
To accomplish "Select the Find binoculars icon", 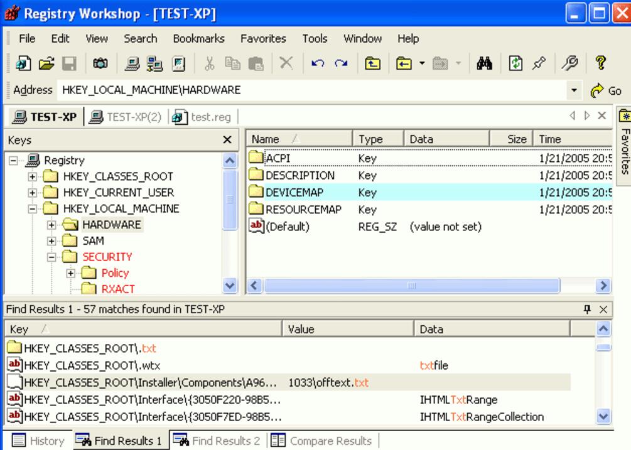I will pyautogui.click(x=485, y=64).
